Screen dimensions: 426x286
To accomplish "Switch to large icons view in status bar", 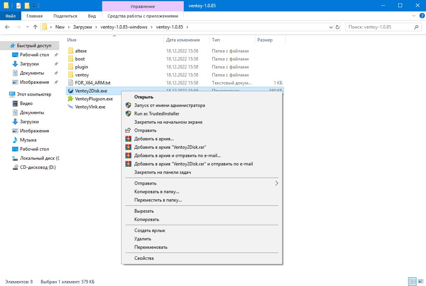I will pyautogui.click(x=420, y=281).
